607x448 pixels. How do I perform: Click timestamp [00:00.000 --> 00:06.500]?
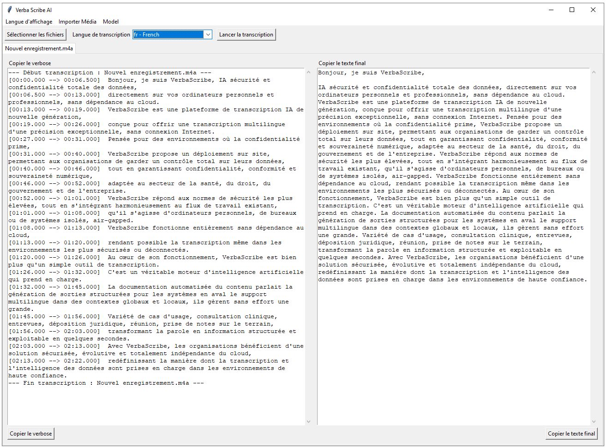pos(54,80)
